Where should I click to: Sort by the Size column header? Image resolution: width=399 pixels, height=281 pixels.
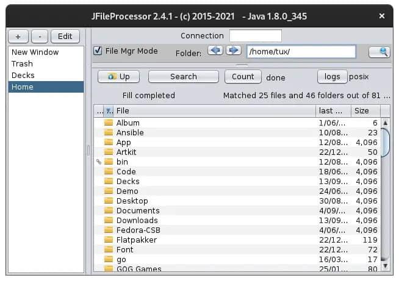pyautogui.click(x=365, y=111)
